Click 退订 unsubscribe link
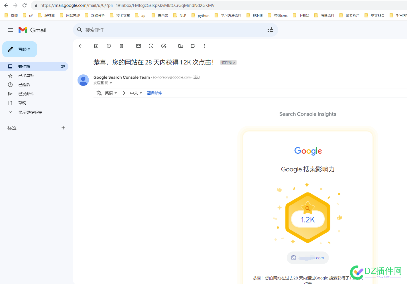This screenshot has width=407, height=284. 197,77
